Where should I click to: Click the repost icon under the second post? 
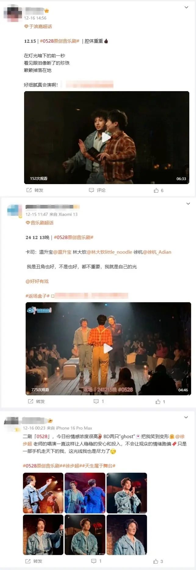30,401
